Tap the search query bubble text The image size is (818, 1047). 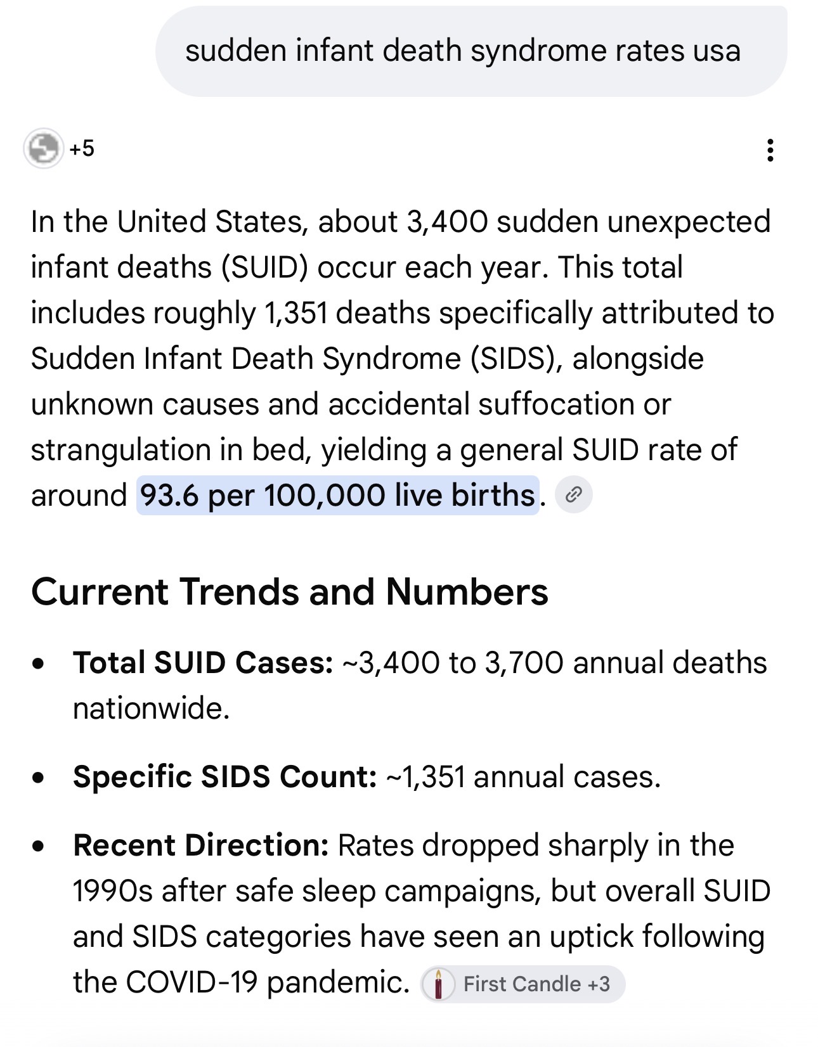point(463,51)
